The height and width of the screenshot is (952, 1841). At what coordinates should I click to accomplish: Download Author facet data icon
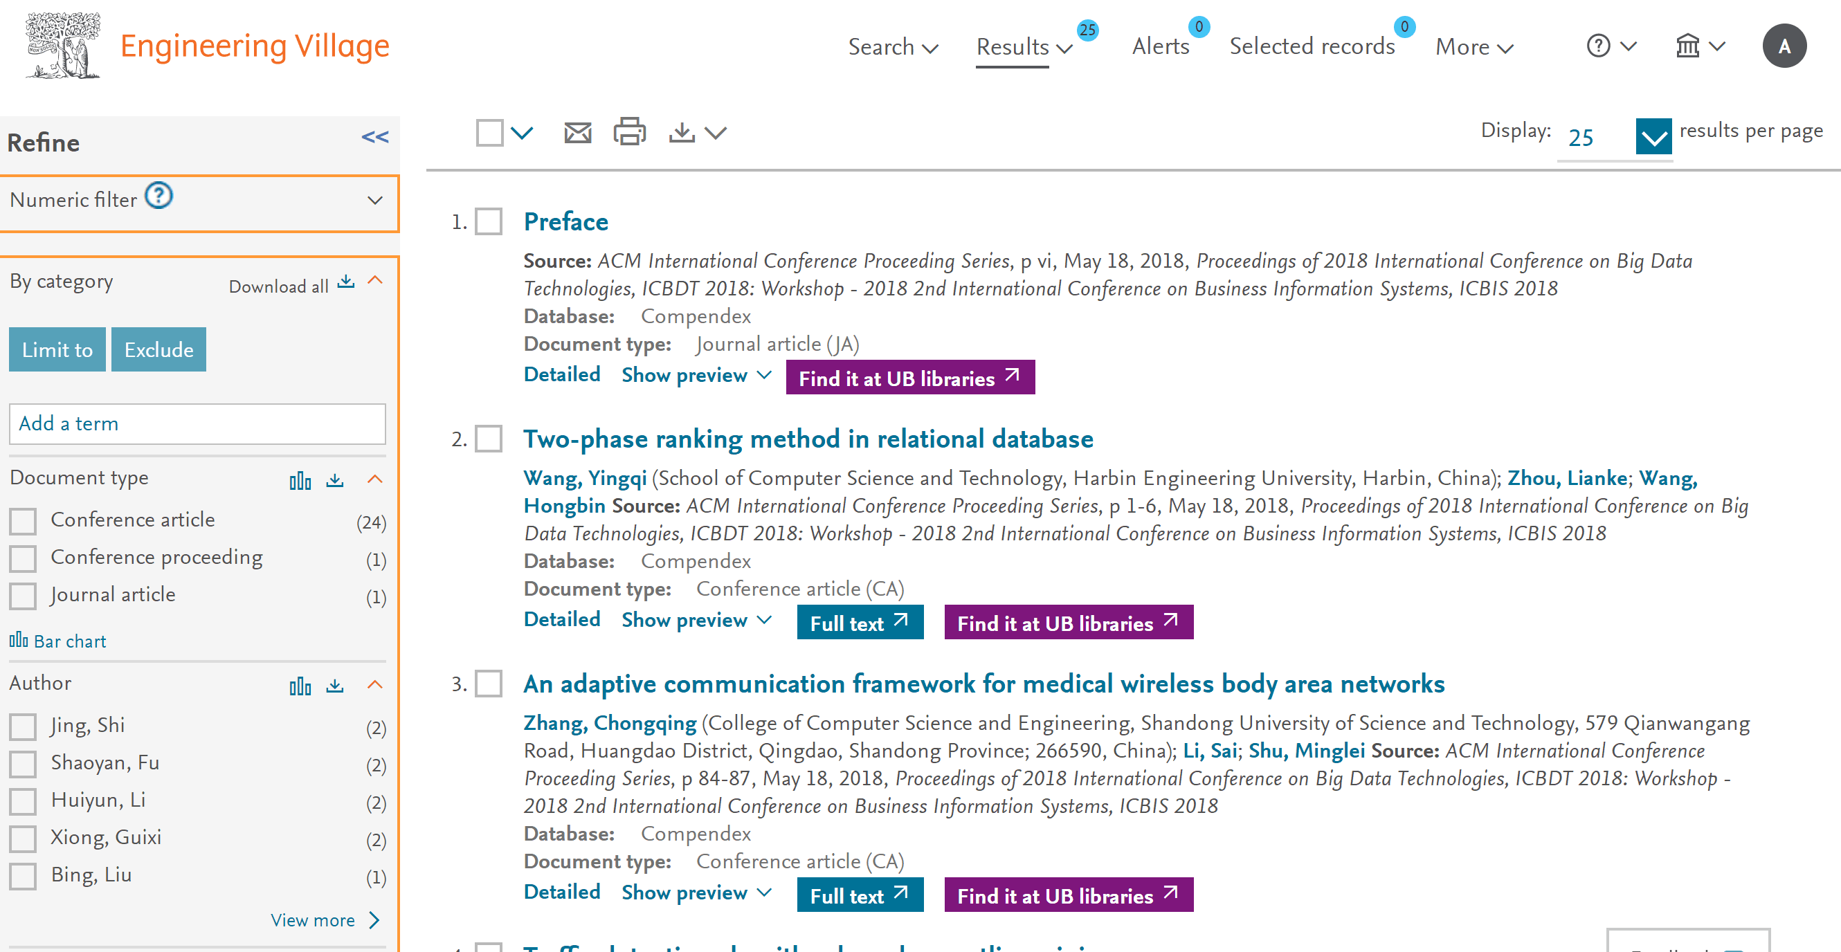click(x=335, y=686)
